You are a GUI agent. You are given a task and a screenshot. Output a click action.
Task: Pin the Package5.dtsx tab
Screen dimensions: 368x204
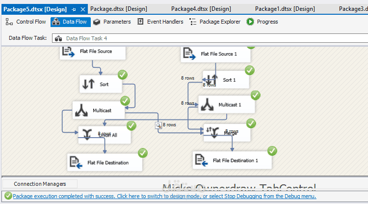[x=74, y=10]
